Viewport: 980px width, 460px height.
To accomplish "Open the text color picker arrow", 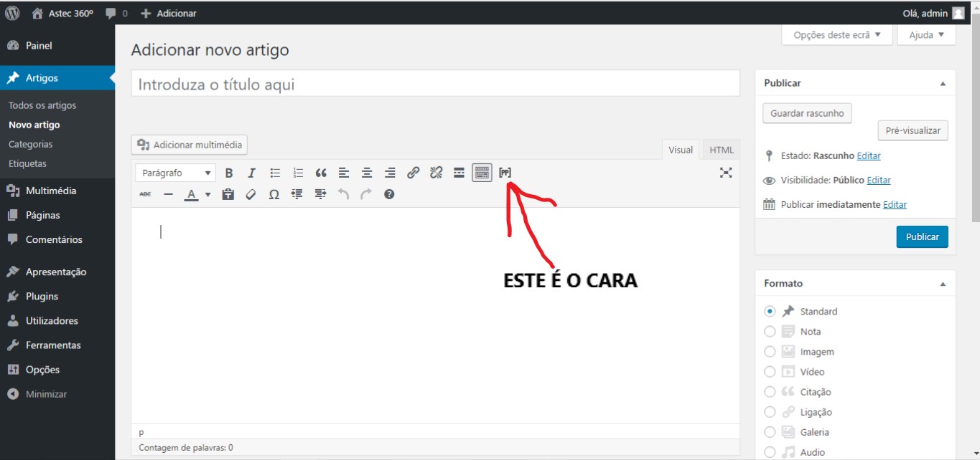I will point(208,194).
